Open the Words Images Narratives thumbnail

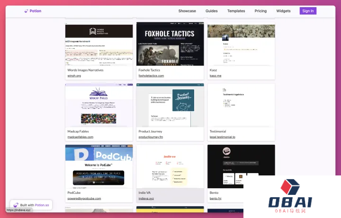coord(99,44)
